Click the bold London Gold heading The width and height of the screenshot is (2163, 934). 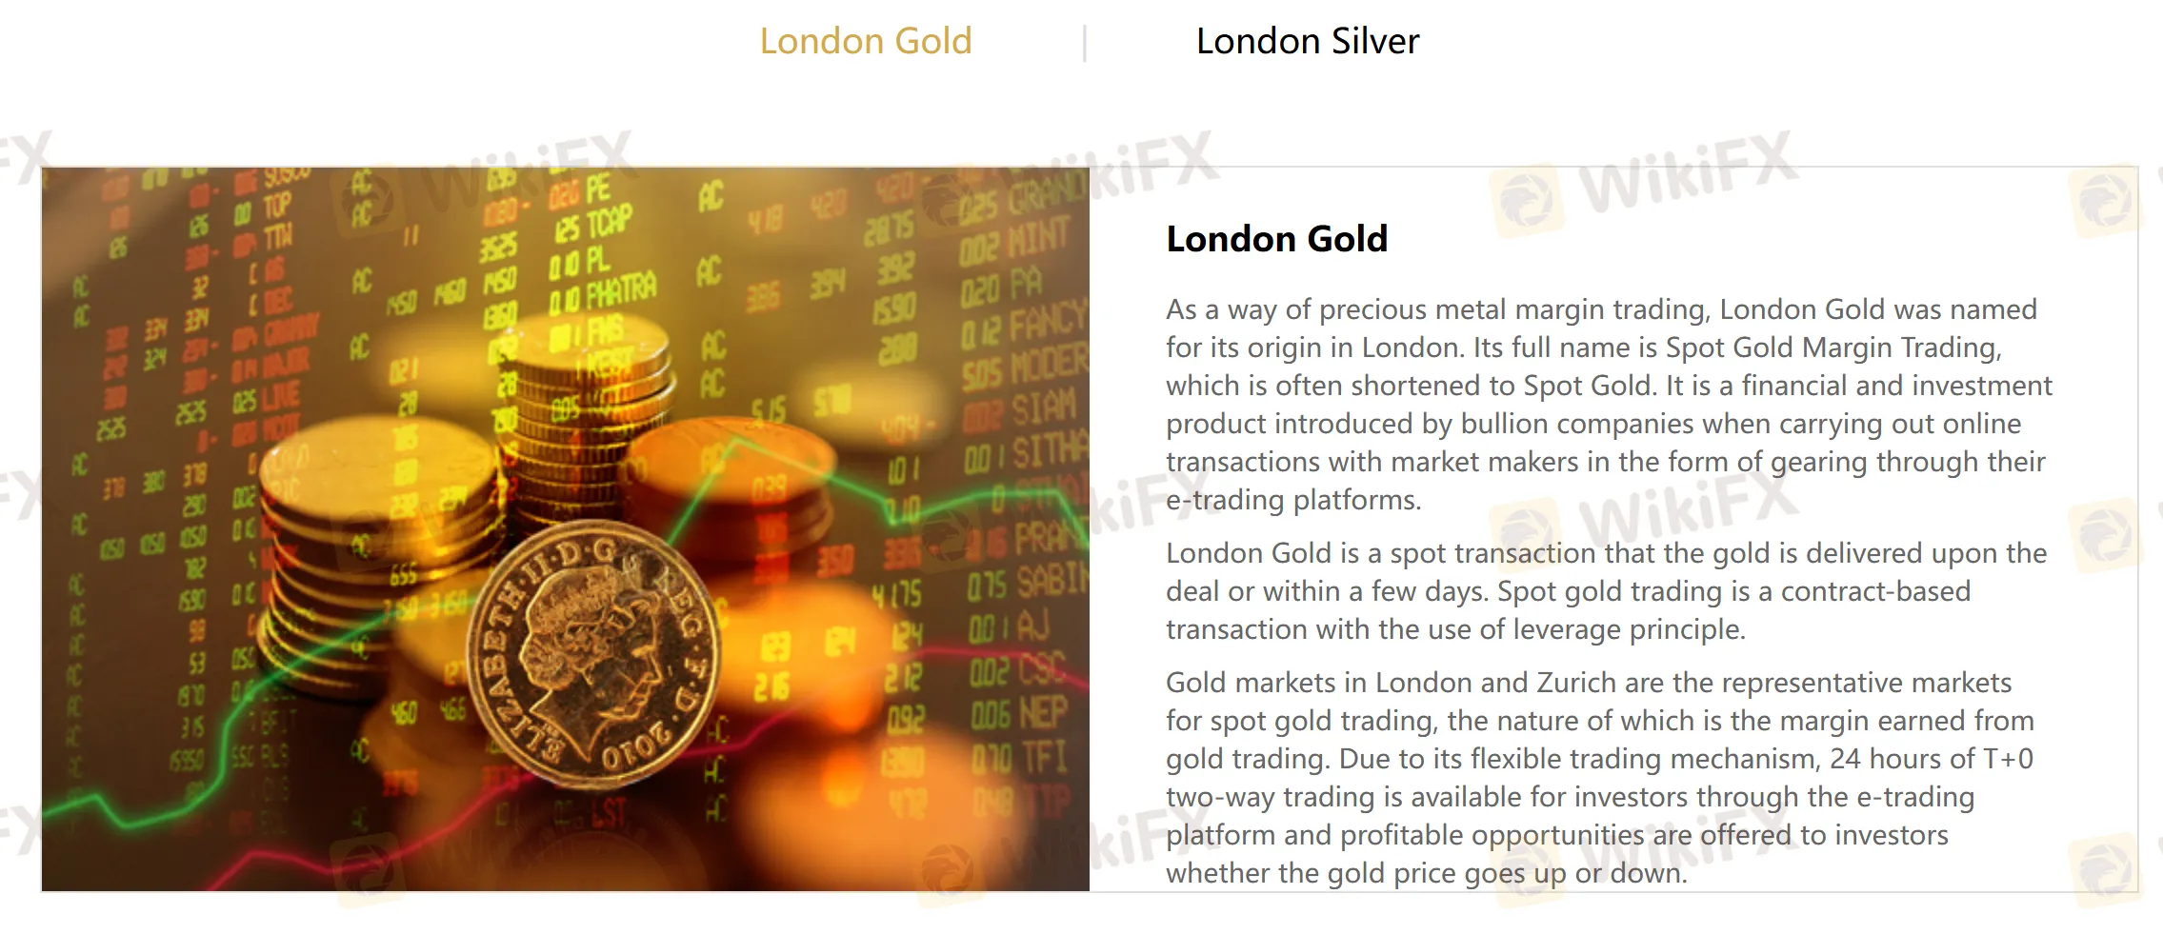click(x=1276, y=239)
